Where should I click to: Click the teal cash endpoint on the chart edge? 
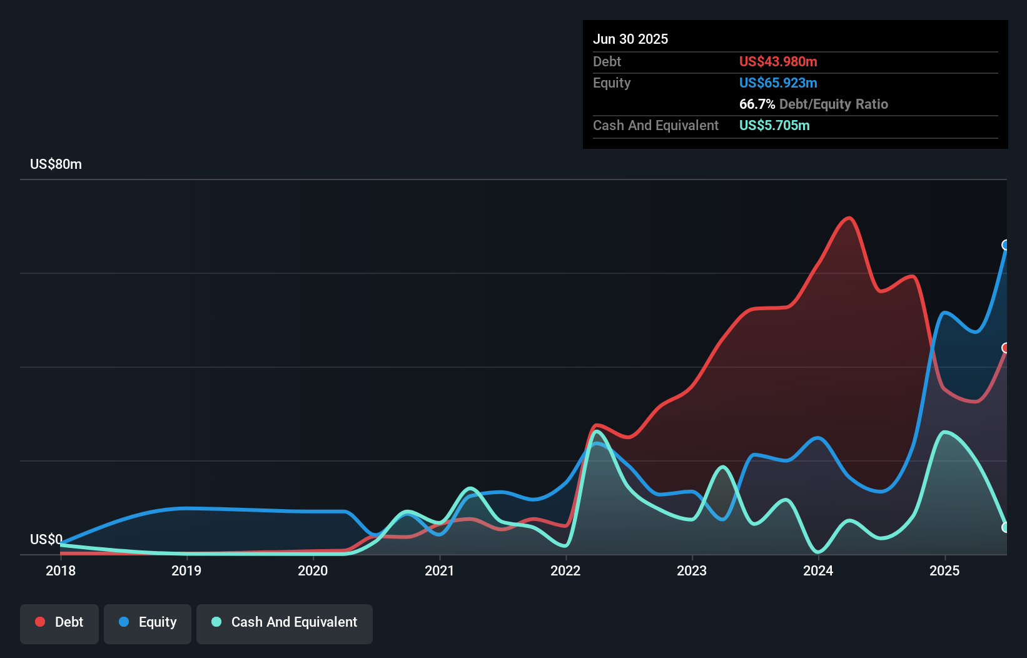pyautogui.click(x=1006, y=527)
